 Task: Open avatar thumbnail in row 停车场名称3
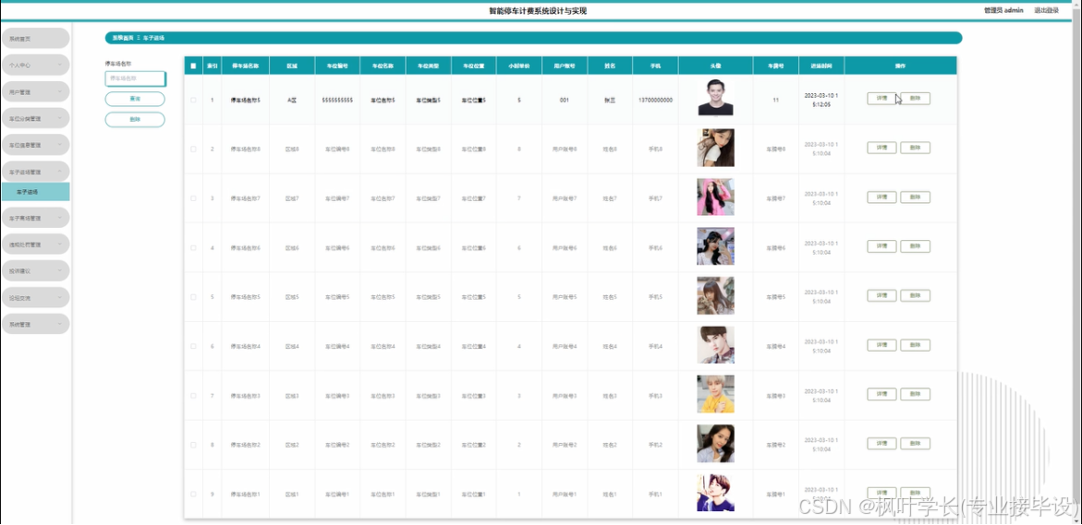(715, 394)
